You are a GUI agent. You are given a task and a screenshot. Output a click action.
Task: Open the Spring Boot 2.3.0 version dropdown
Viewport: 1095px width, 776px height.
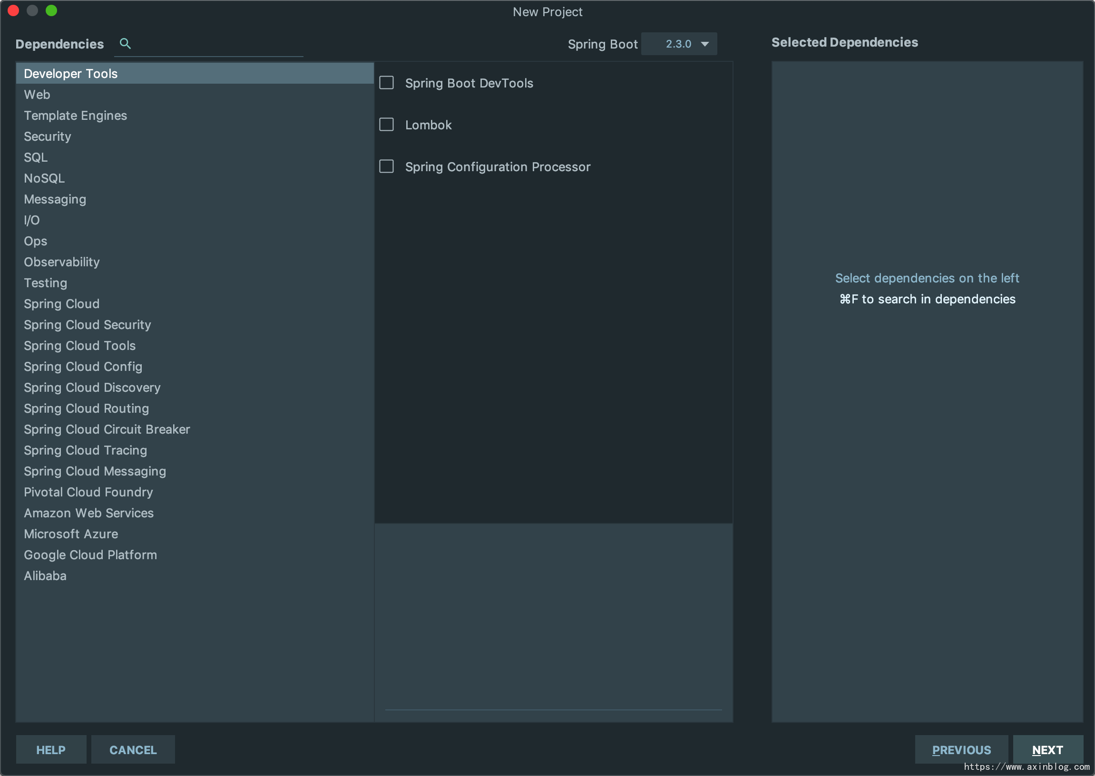pos(679,44)
